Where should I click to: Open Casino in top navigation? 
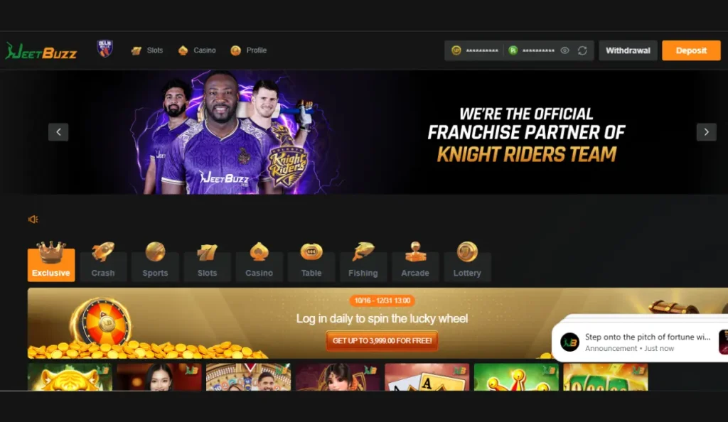(197, 50)
